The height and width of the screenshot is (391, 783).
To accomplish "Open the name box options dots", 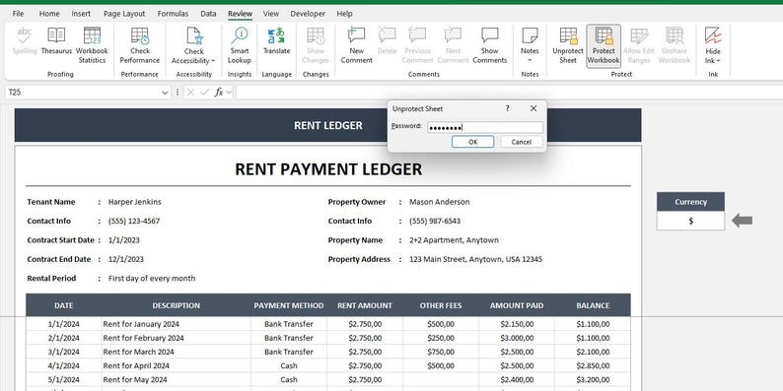I will tap(178, 93).
